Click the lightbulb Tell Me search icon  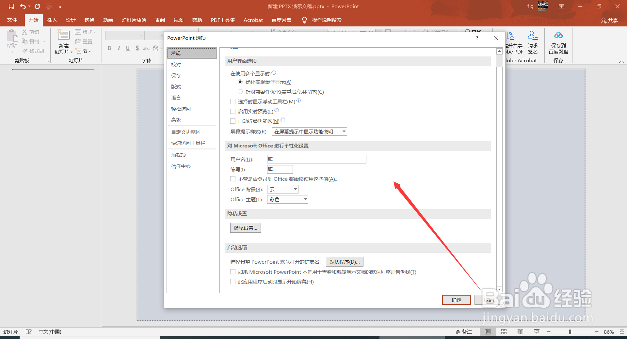pyautogui.click(x=304, y=20)
